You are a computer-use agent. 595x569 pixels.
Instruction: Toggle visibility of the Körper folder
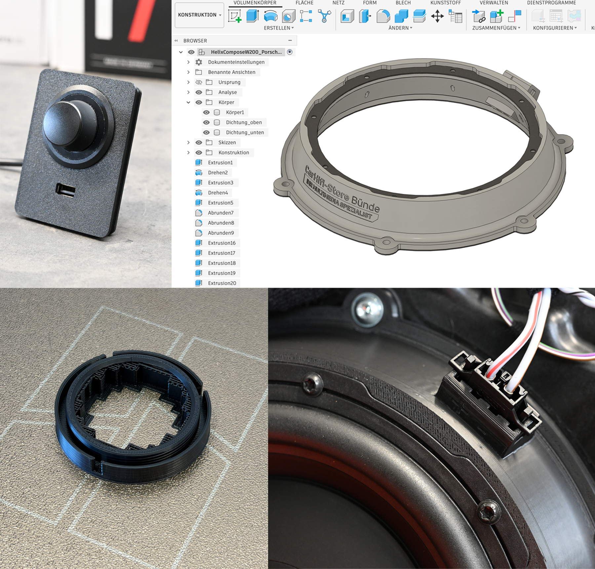[x=199, y=102]
